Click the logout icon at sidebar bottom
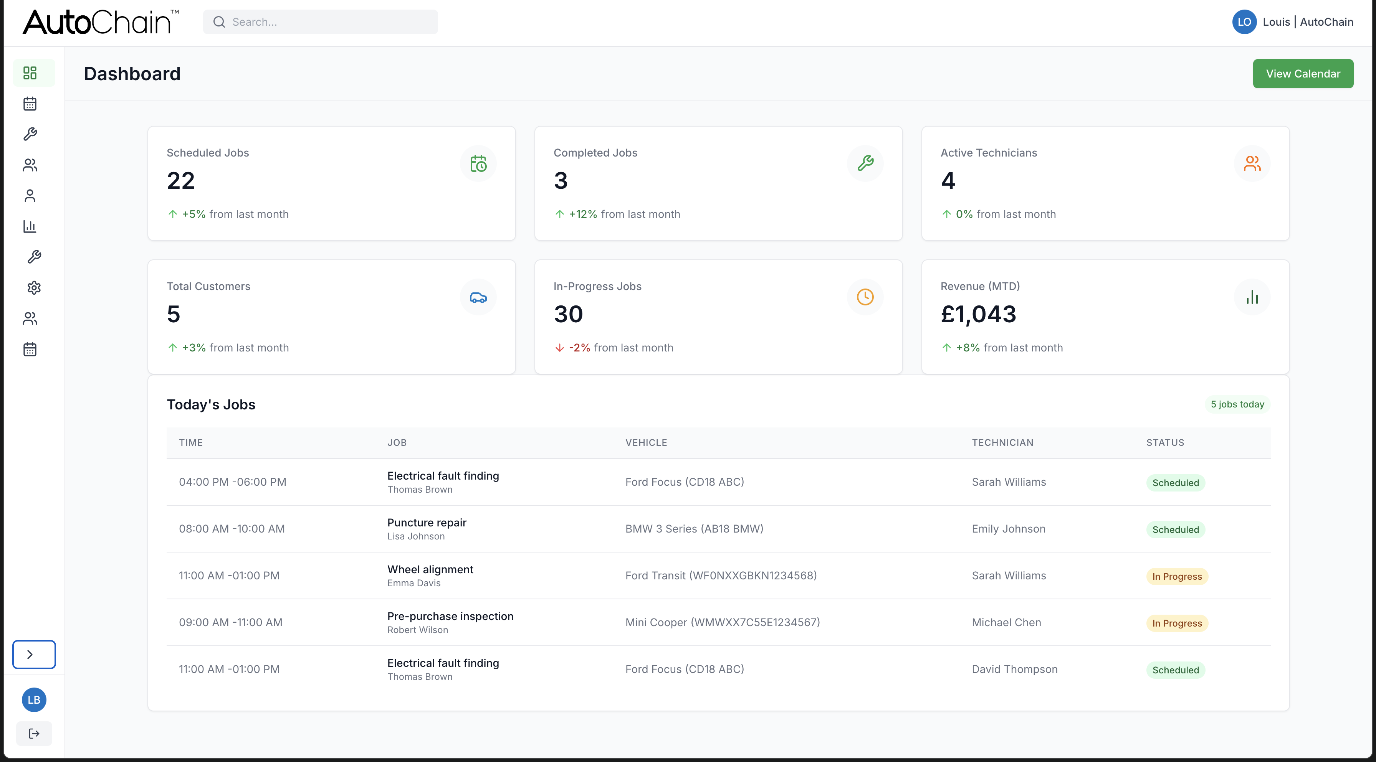Viewport: 1376px width, 762px height. [34, 733]
